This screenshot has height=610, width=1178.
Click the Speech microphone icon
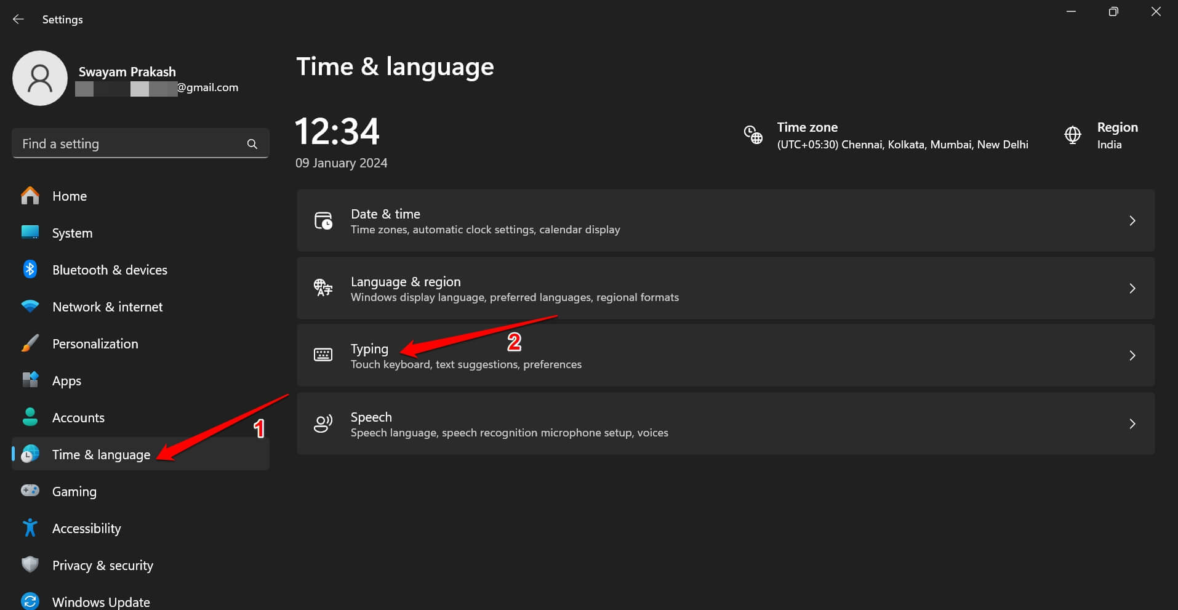[x=323, y=423]
